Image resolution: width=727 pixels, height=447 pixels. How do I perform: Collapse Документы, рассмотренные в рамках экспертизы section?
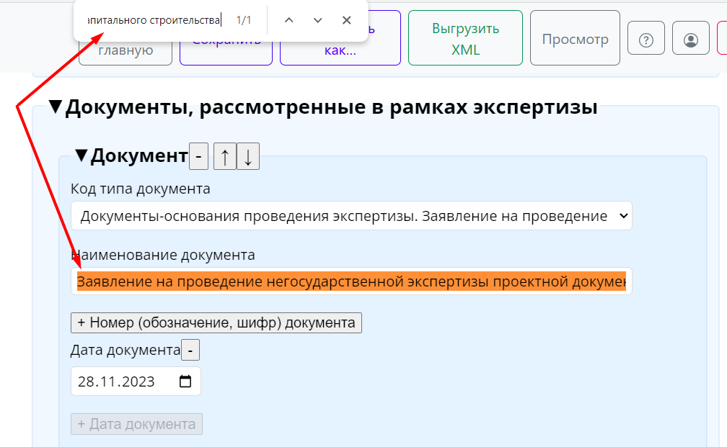56,108
